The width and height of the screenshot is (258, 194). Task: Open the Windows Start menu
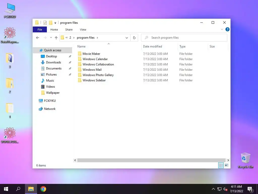pyautogui.click(x=6, y=189)
